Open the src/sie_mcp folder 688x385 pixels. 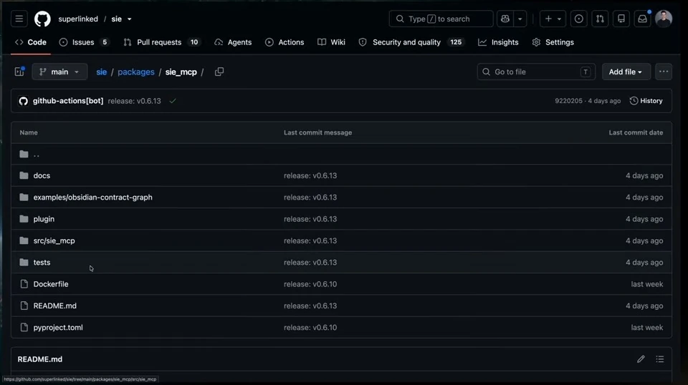(x=54, y=240)
